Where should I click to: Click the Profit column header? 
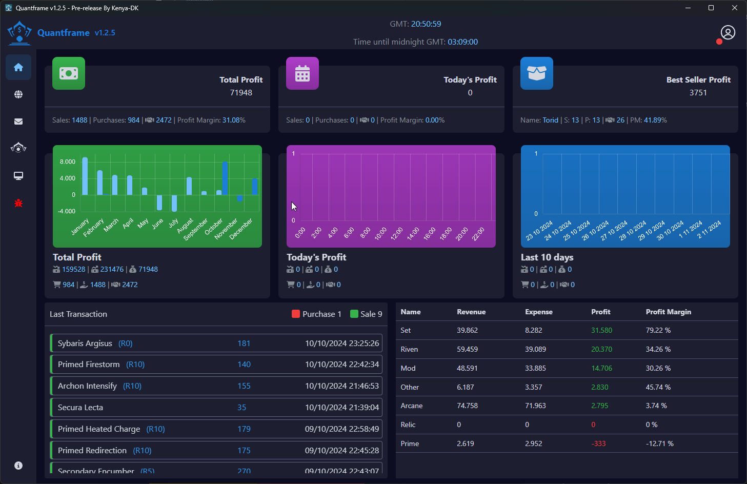coord(601,312)
